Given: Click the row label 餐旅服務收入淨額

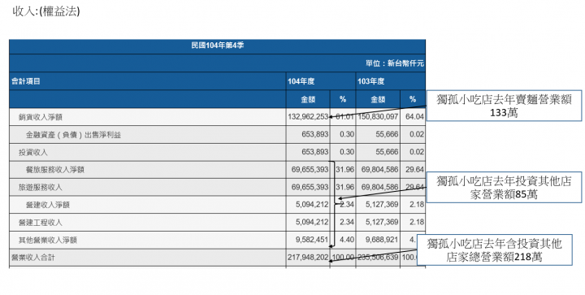Looking at the screenshot, I should coord(55,170).
